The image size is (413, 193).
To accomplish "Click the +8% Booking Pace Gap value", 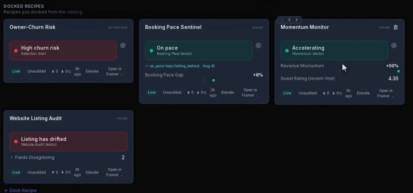I will click(x=258, y=75).
